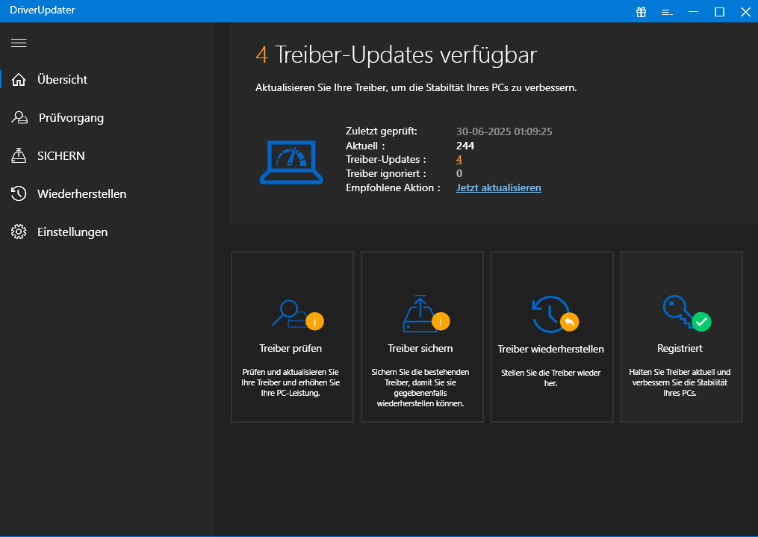
Task: Click the Einstellungen gear icon
Action: [x=19, y=232]
